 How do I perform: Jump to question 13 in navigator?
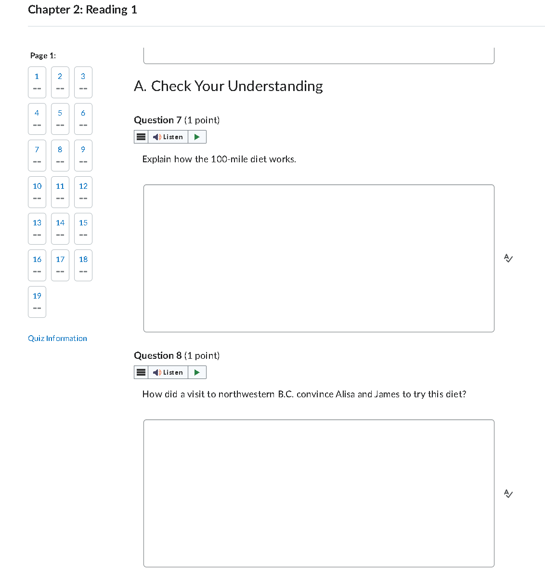pos(37,229)
